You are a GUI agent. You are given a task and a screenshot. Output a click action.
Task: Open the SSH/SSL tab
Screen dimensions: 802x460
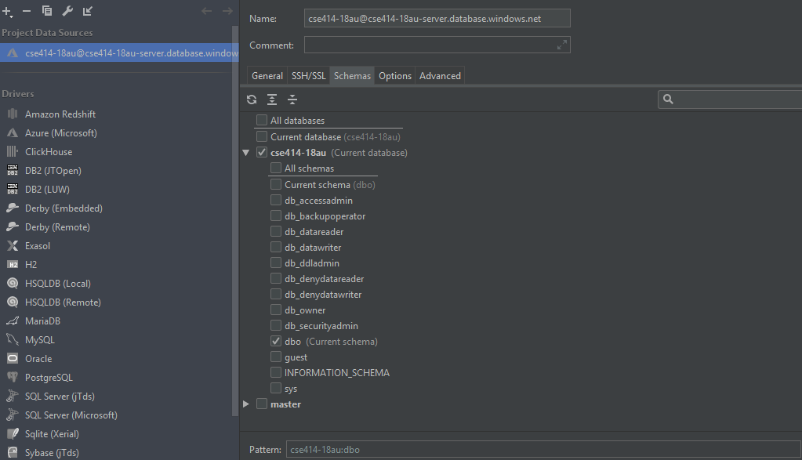[x=308, y=75]
